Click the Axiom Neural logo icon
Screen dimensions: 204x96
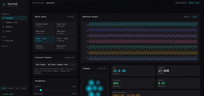[4, 5]
